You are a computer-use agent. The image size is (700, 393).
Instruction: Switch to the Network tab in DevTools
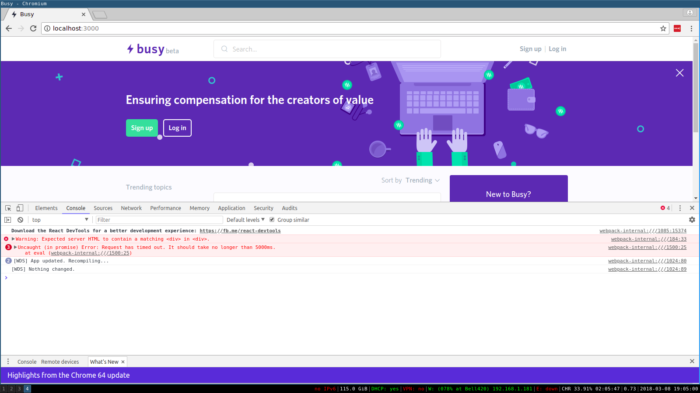(131, 208)
